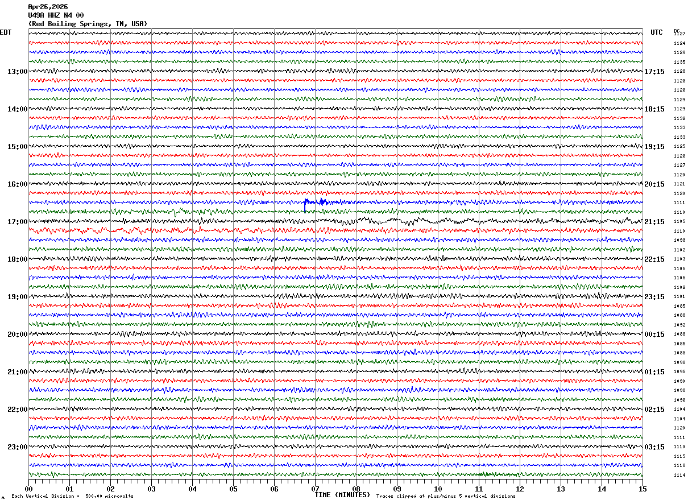This screenshot has height=504, width=688.
Task: Click minute tick label 11 on time axis
Action: 479,489
